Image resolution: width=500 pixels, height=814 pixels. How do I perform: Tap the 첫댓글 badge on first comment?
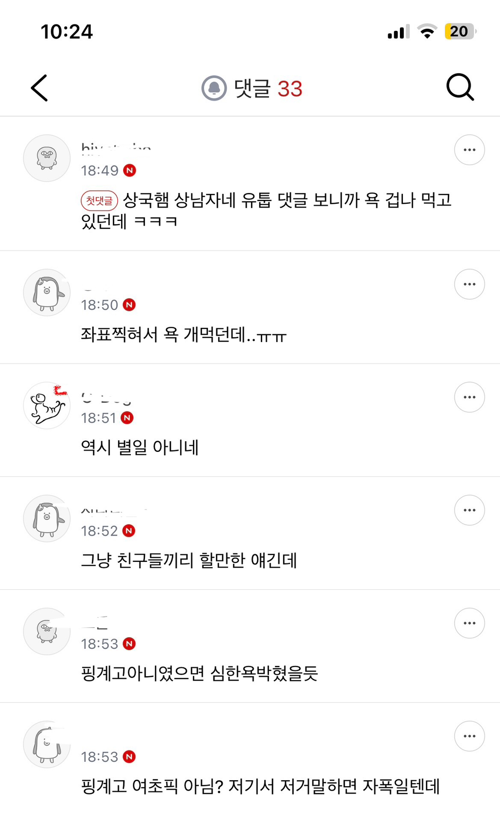pyautogui.click(x=99, y=200)
